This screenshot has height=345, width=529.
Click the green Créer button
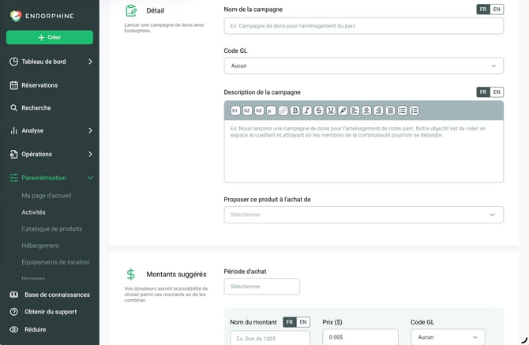point(50,37)
